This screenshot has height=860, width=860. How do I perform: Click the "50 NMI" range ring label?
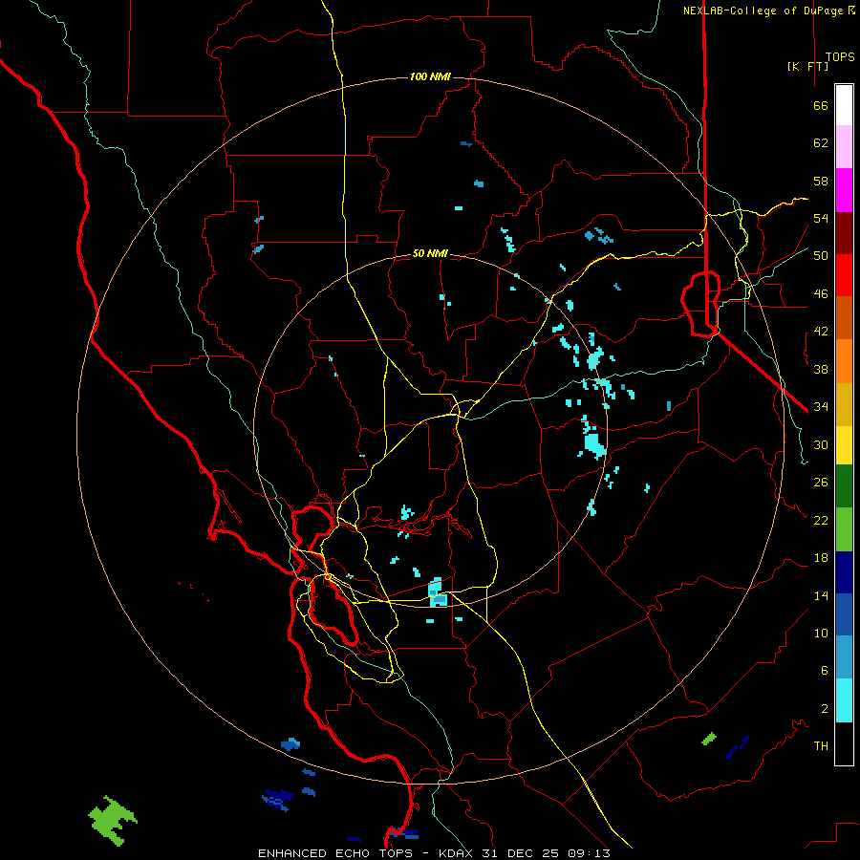(x=430, y=253)
